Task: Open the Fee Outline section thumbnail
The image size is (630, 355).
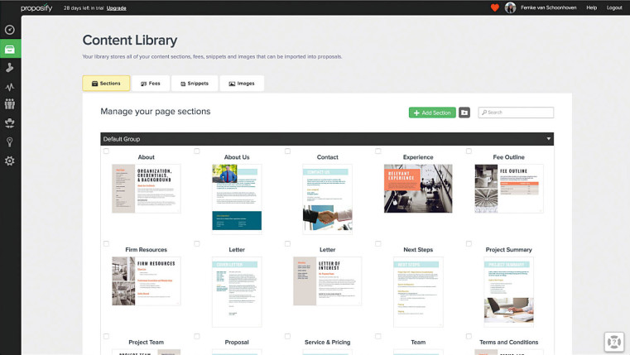Action: click(508, 188)
